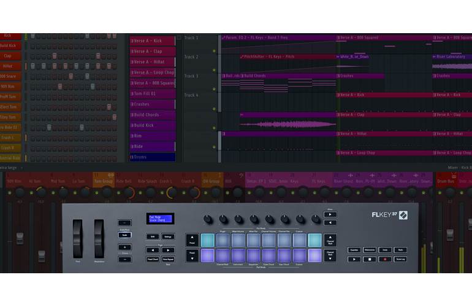Screen dimensions: 472x307
Task: Select the Verse A - Kick pattern
Action: 152,41
